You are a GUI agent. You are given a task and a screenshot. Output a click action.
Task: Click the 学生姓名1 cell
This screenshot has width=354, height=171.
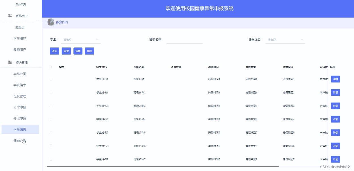pos(102,79)
